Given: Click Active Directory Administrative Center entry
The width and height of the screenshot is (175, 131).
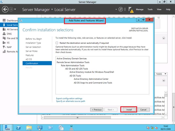Looking at the screenshot, I should click(x=91, y=79).
